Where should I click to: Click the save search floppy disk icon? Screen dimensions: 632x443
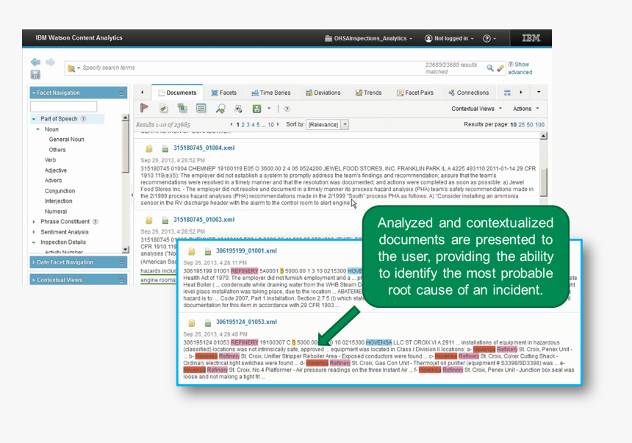pyautogui.click(x=35, y=74)
